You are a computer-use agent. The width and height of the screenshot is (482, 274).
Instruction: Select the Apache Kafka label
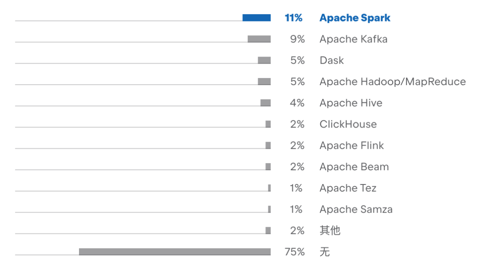click(353, 39)
